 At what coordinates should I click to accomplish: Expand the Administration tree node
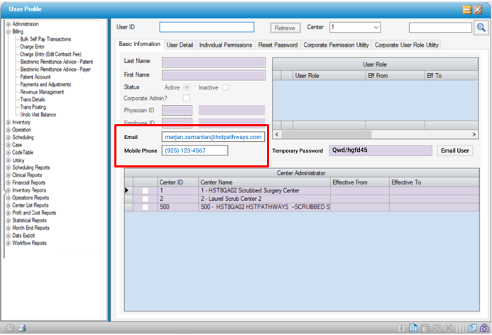pos(8,23)
